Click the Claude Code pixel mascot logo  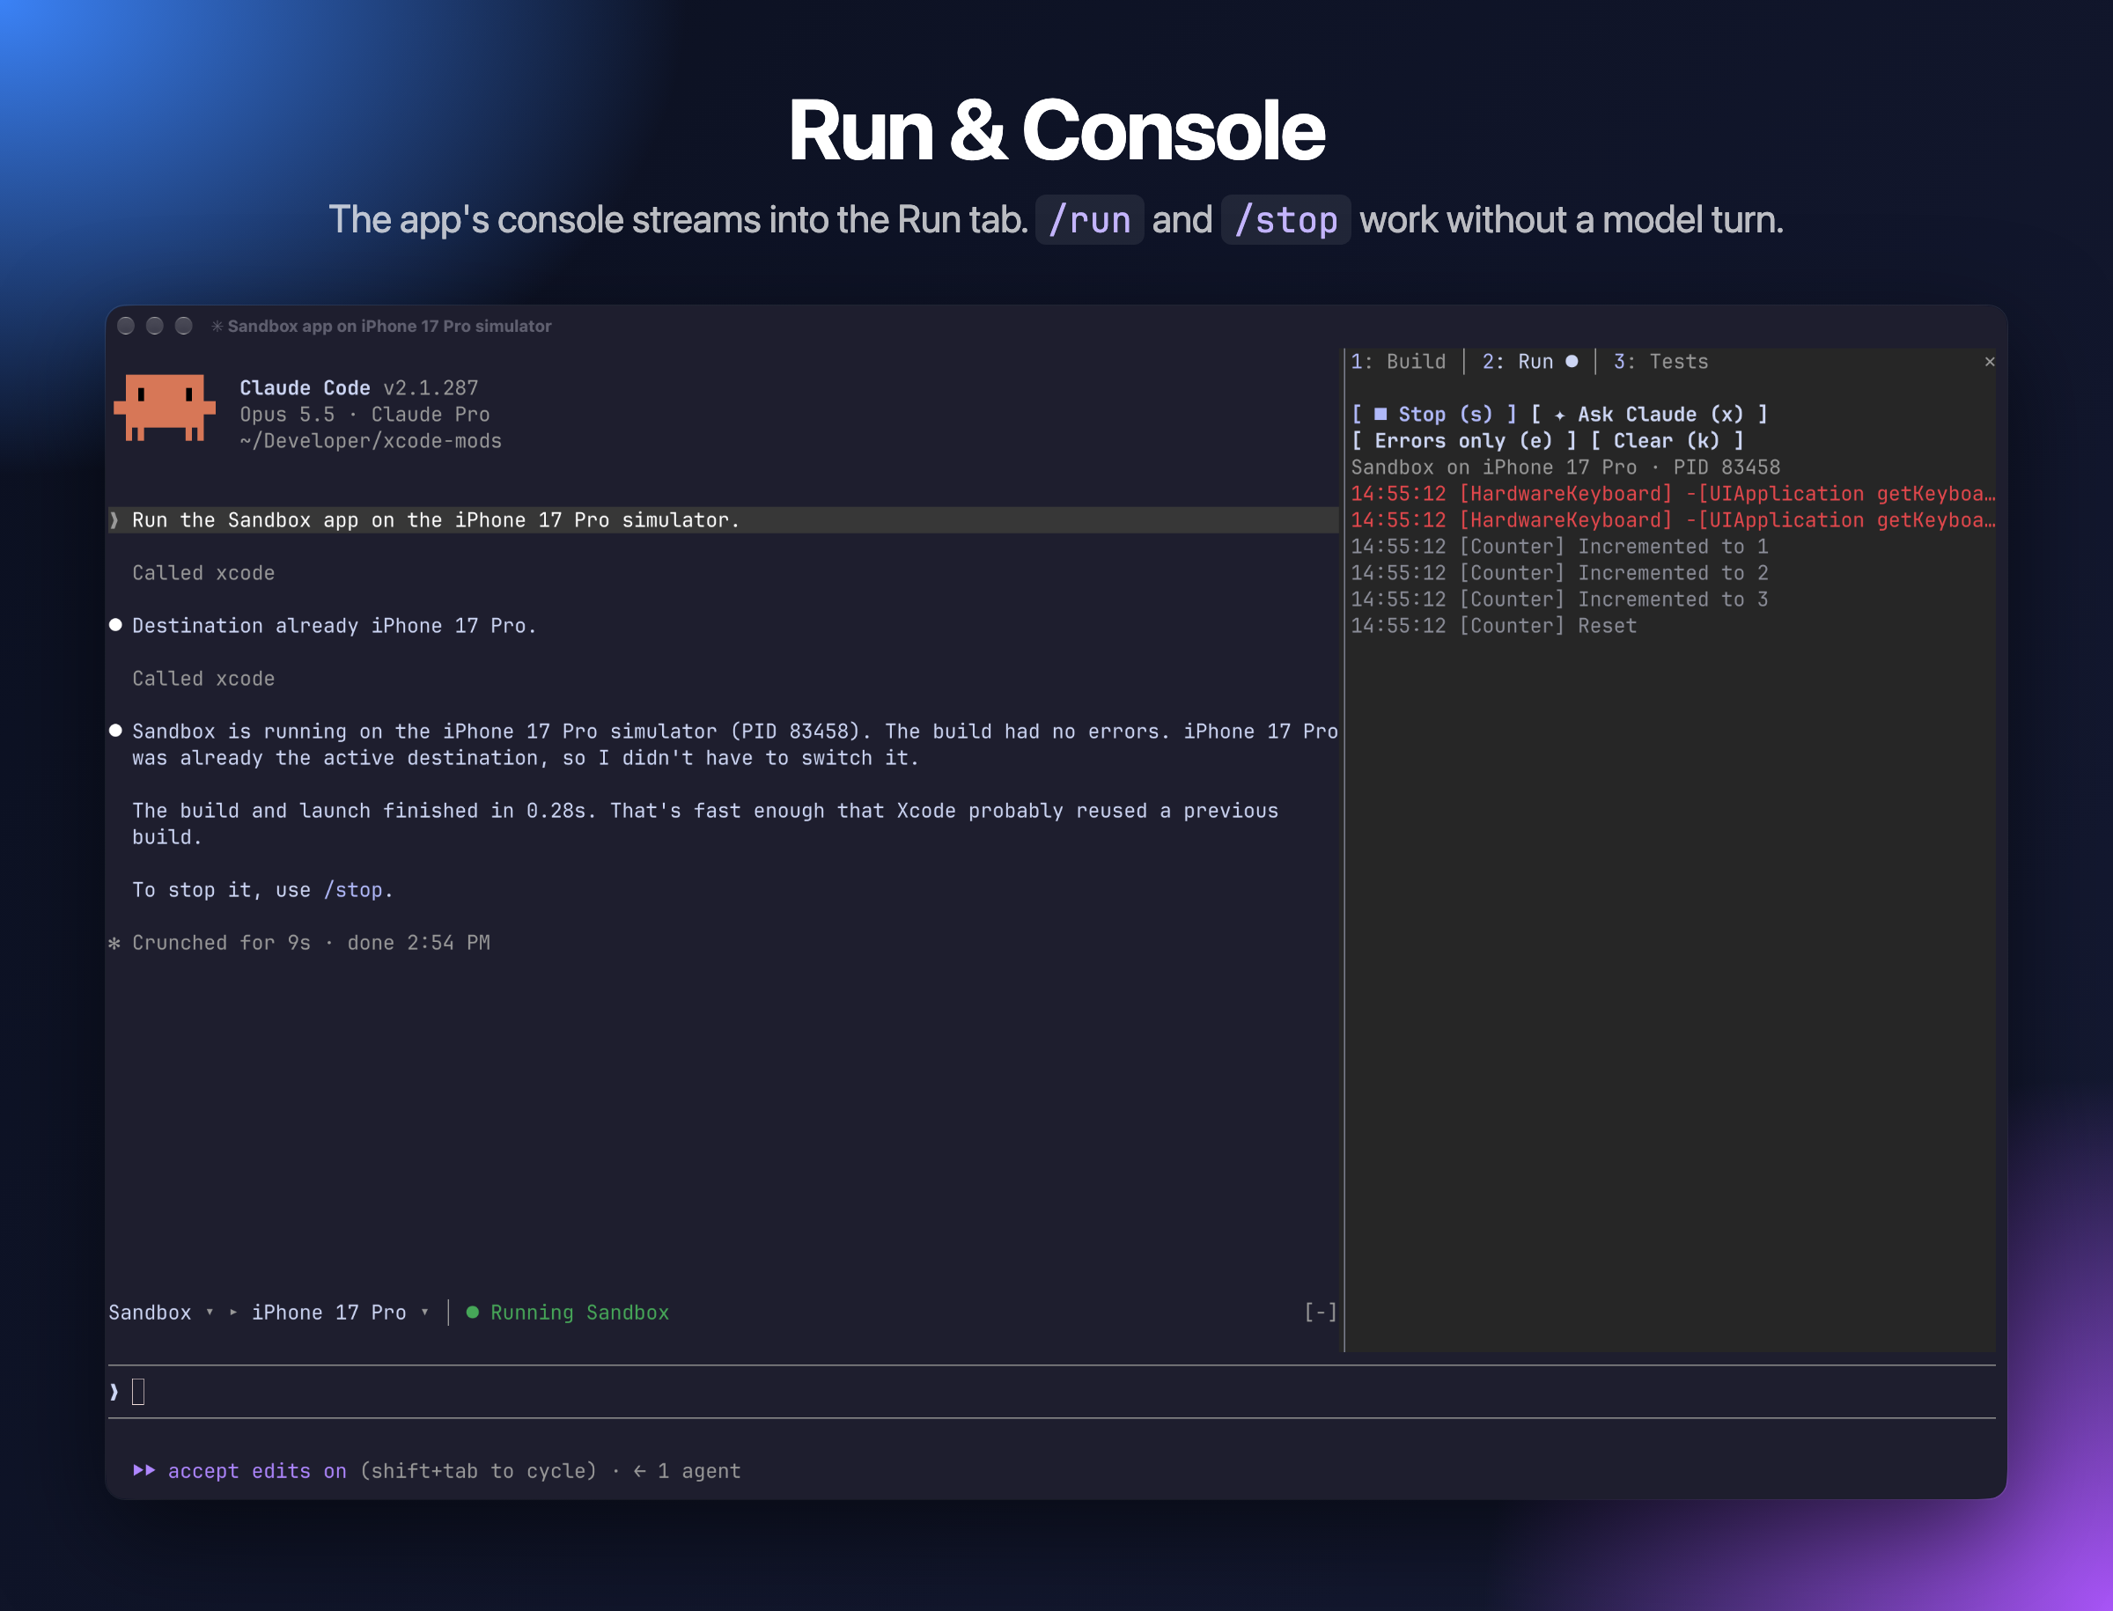click(165, 408)
